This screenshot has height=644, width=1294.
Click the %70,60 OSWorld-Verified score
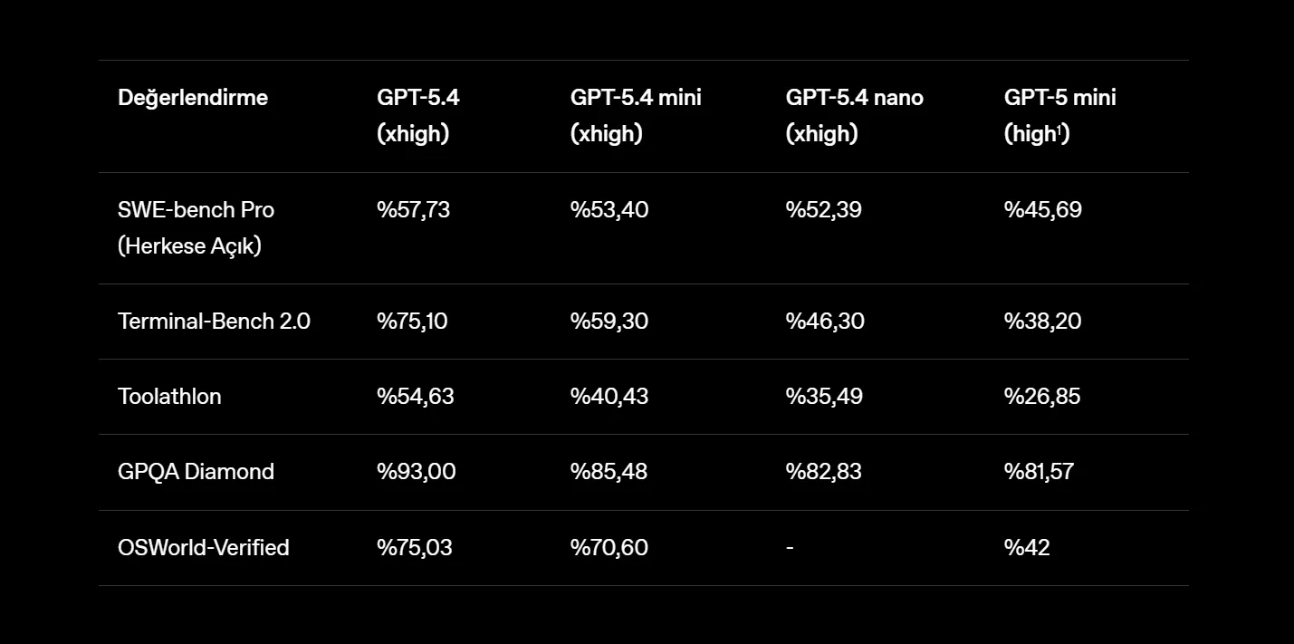click(x=609, y=548)
